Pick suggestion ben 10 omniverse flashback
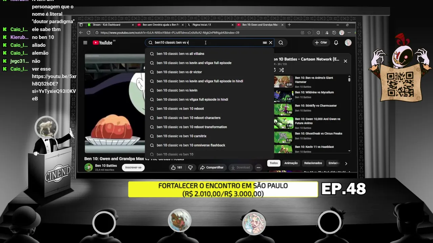 (209, 145)
